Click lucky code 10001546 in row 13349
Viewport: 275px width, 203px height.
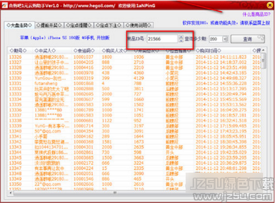[84, 179]
